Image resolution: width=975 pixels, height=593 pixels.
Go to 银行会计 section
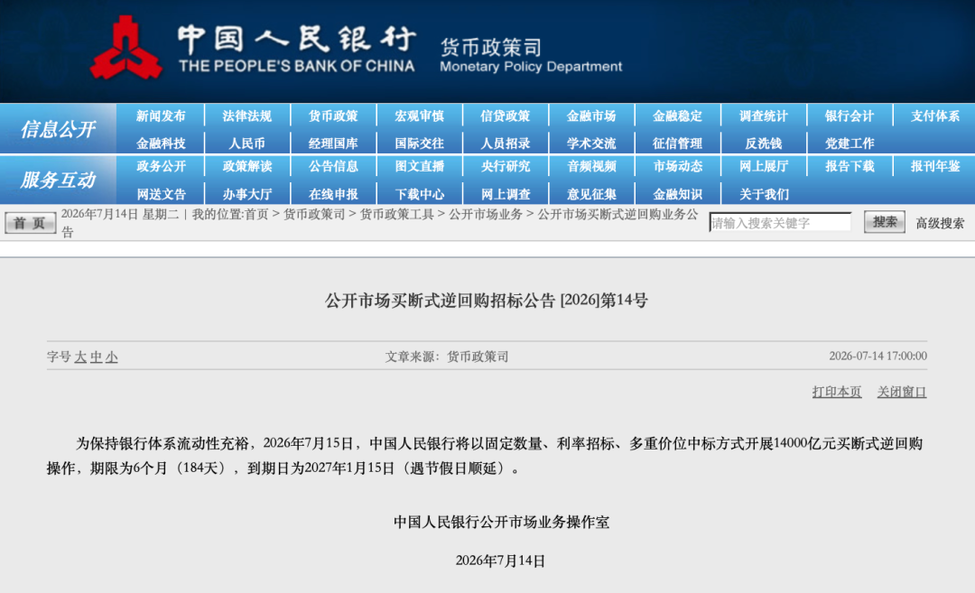tap(850, 116)
